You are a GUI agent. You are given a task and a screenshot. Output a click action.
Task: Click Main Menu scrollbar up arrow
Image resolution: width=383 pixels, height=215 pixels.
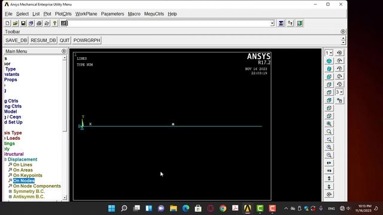[65, 58]
